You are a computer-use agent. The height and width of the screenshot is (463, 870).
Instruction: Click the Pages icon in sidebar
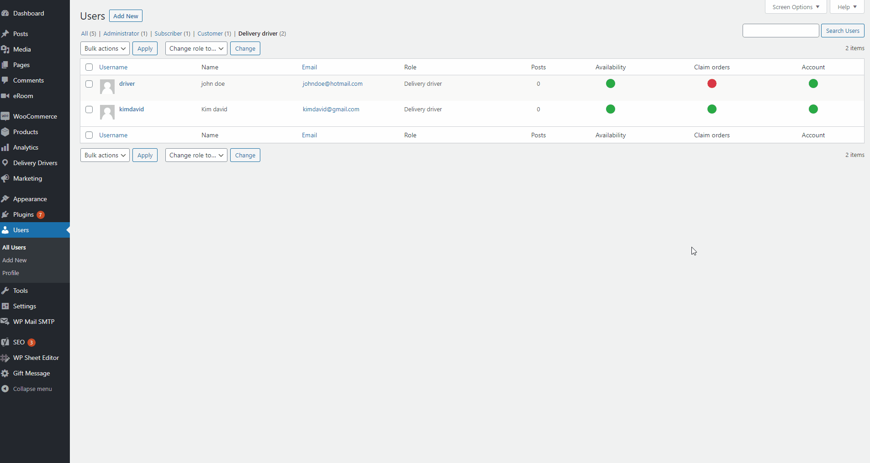click(x=5, y=65)
